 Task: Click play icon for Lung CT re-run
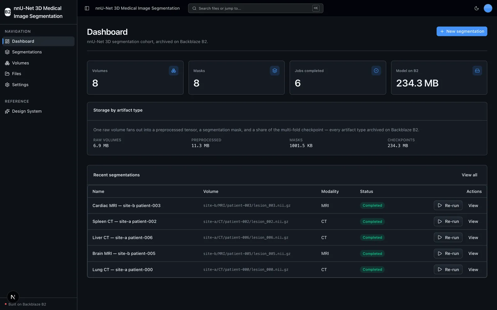tap(440, 270)
